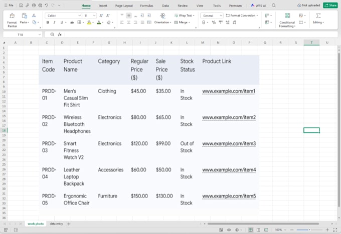Align text to the right
The image size is (341, 234).
tap(135, 22)
